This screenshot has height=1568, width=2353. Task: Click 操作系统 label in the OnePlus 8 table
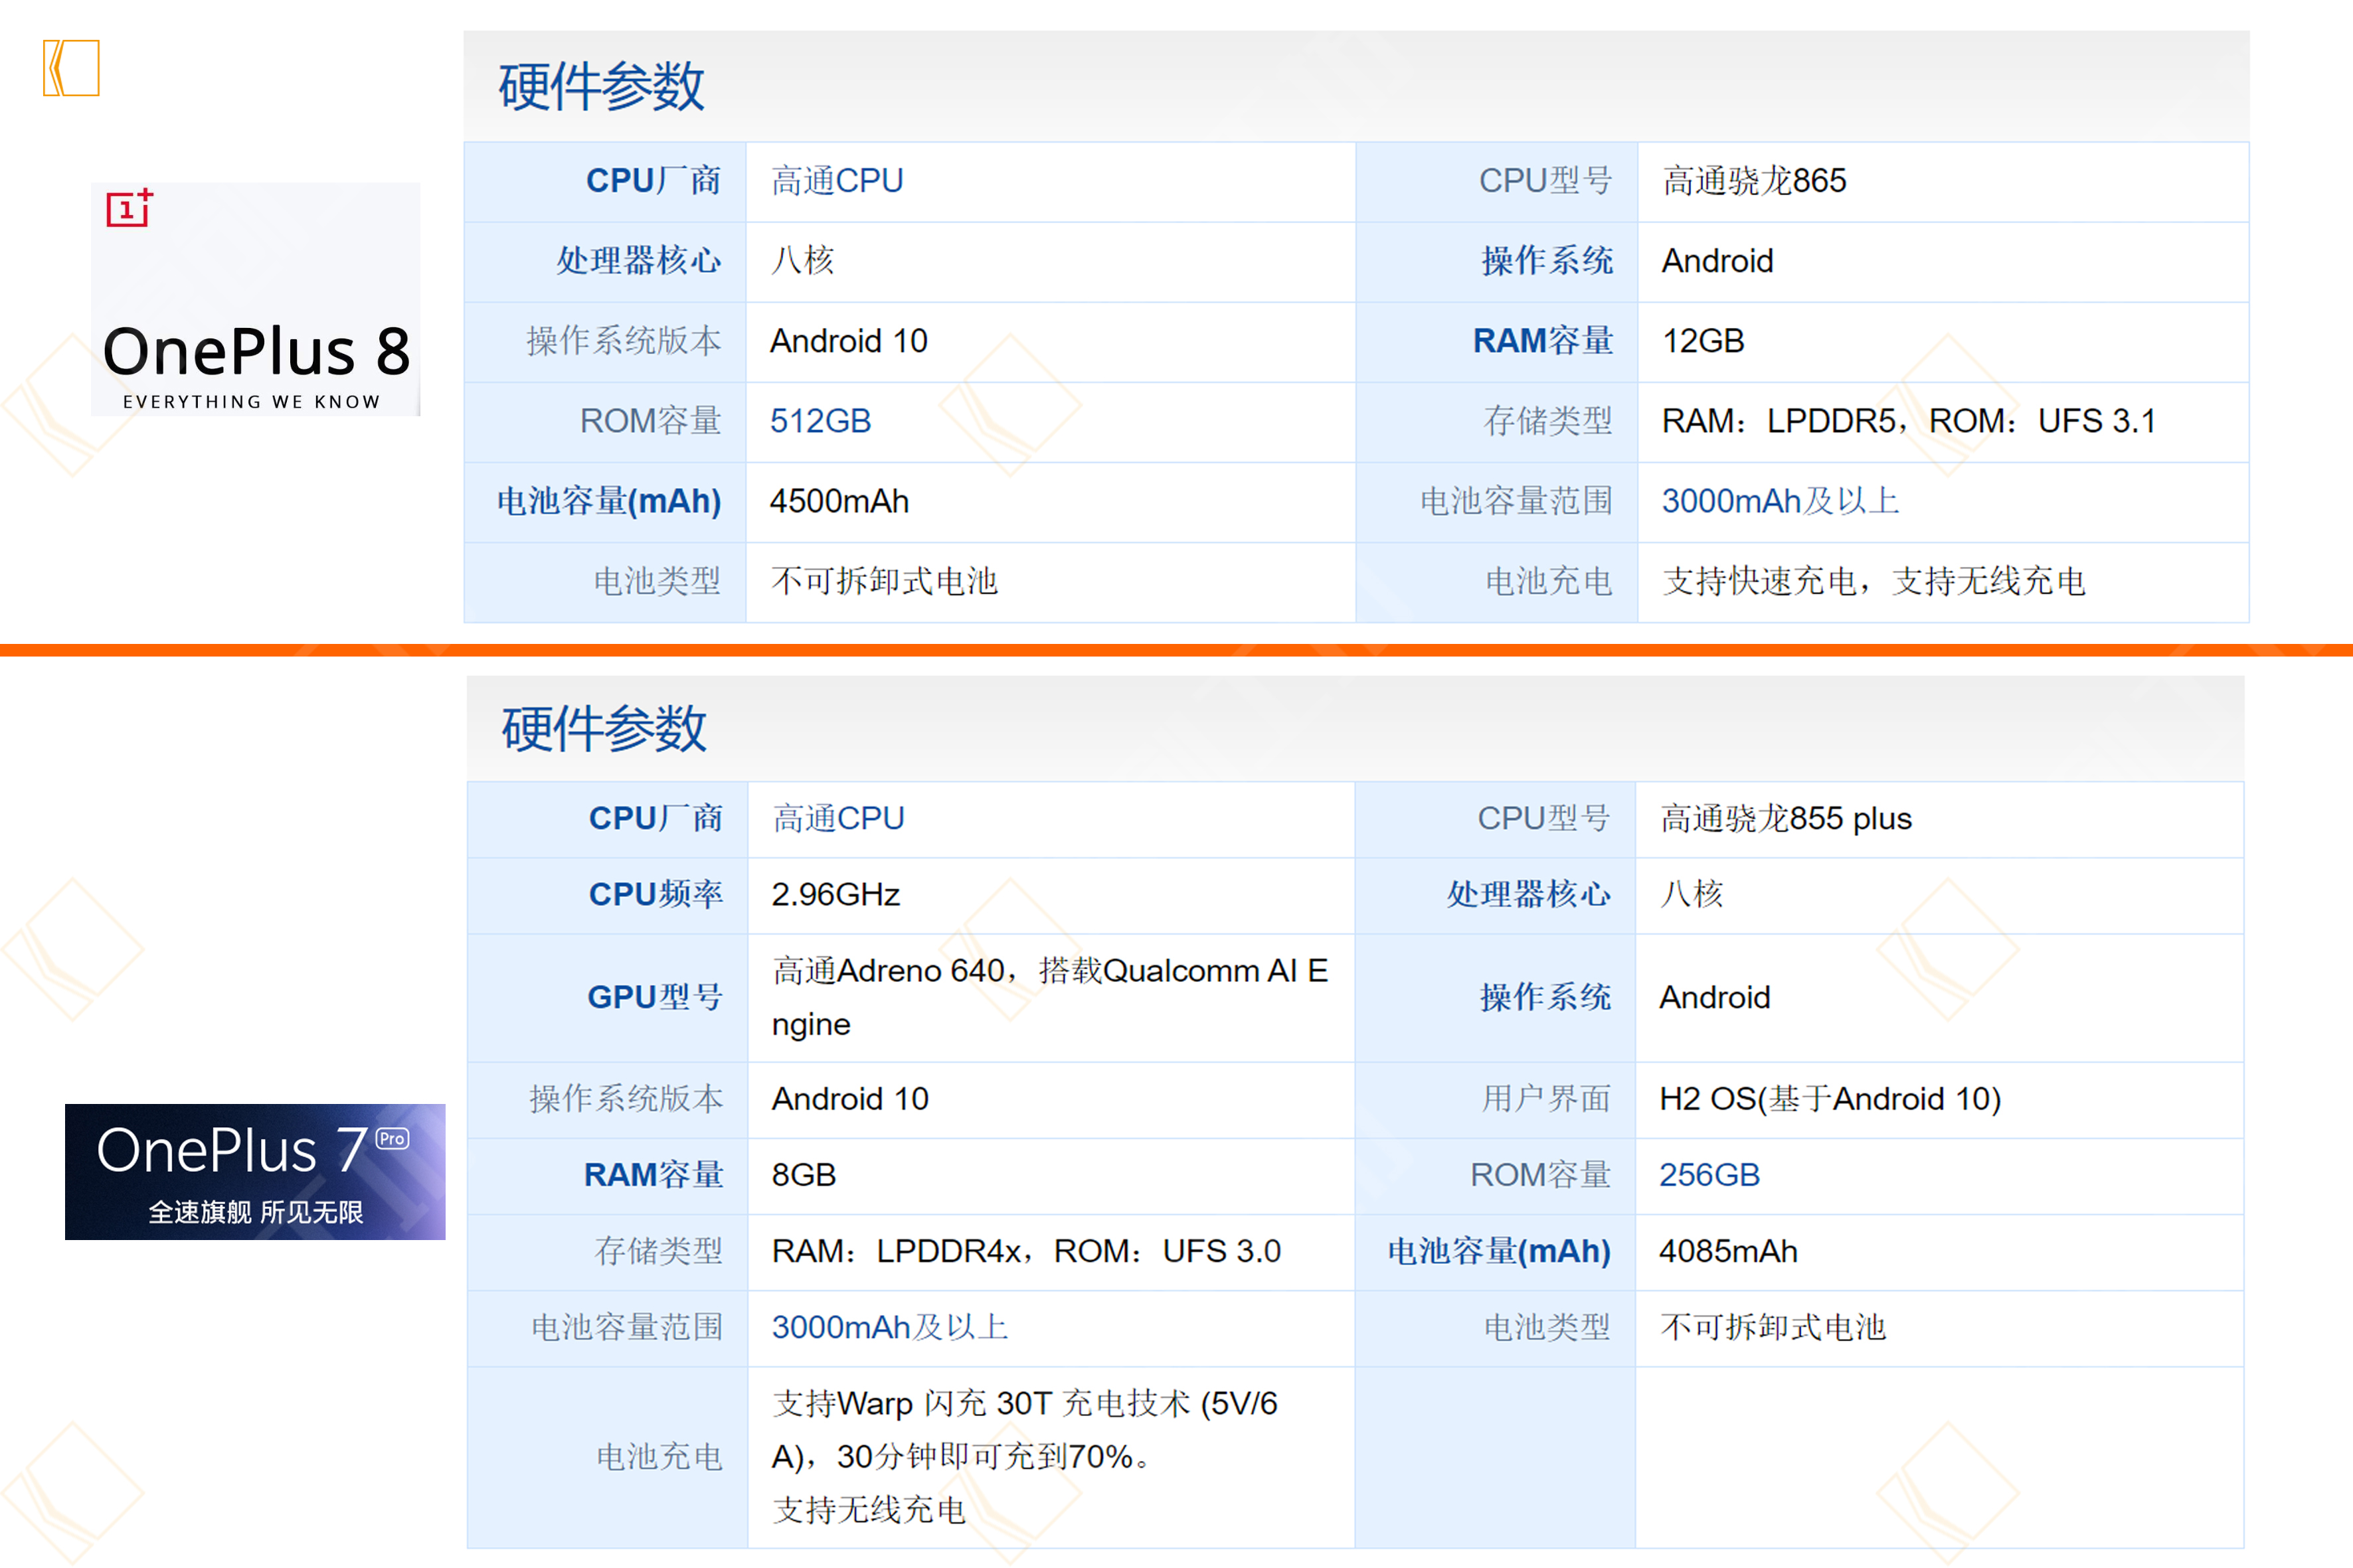tap(1547, 261)
